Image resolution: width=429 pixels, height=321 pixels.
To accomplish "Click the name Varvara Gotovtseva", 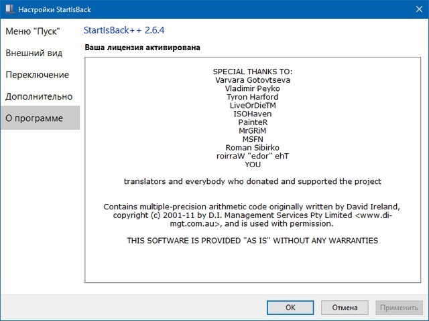I will point(253,80).
